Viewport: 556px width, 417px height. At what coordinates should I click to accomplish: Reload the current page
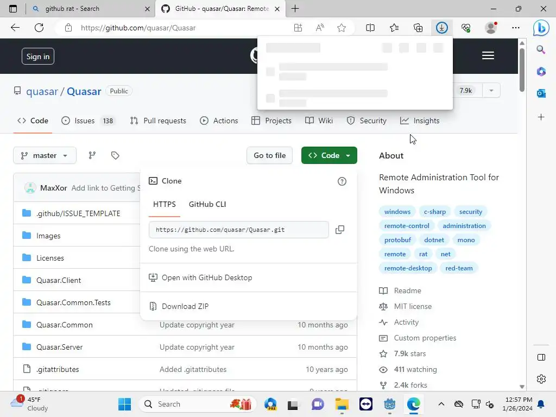tap(39, 28)
